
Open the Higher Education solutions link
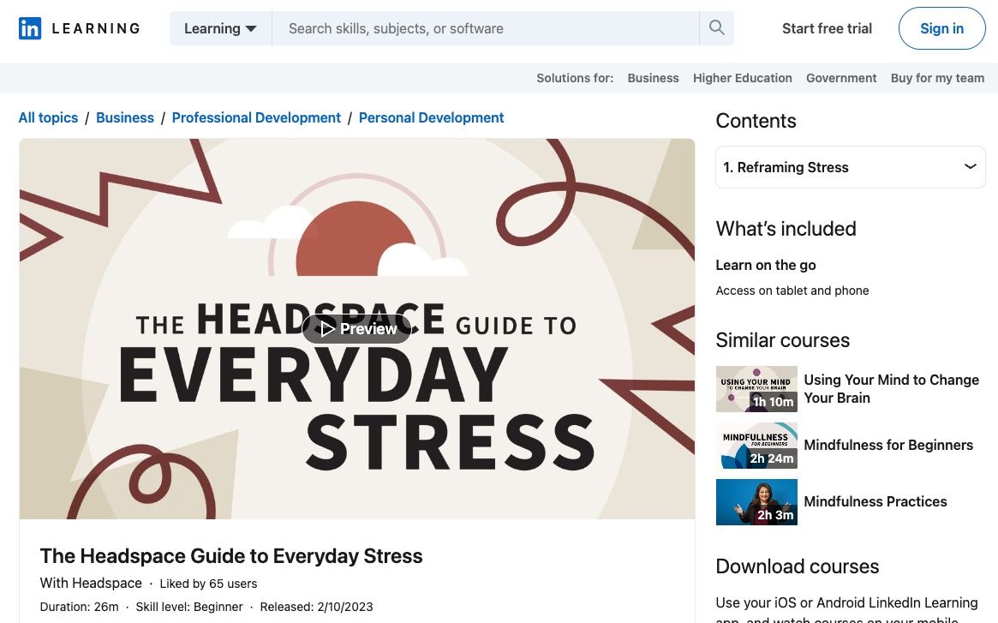coord(742,78)
